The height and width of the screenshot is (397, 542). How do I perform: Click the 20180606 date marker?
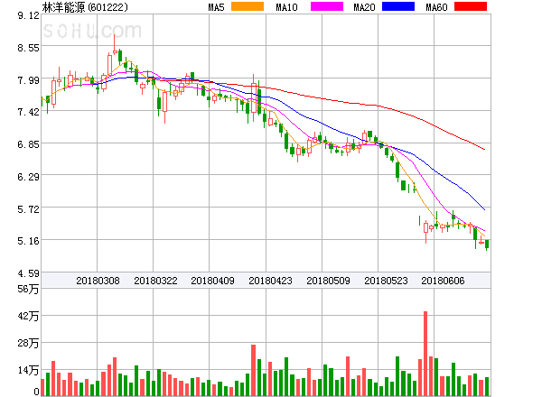click(x=443, y=281)
